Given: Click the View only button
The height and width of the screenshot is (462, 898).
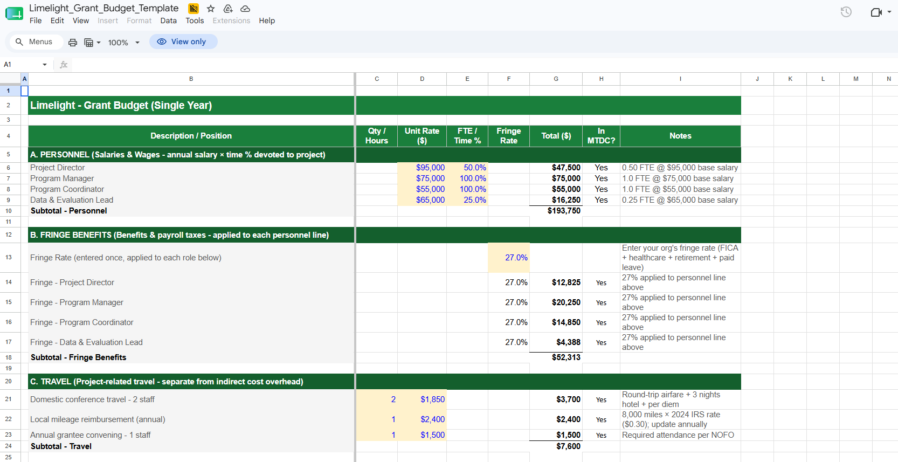Looking at the screenshot, I should click(183, 42).
